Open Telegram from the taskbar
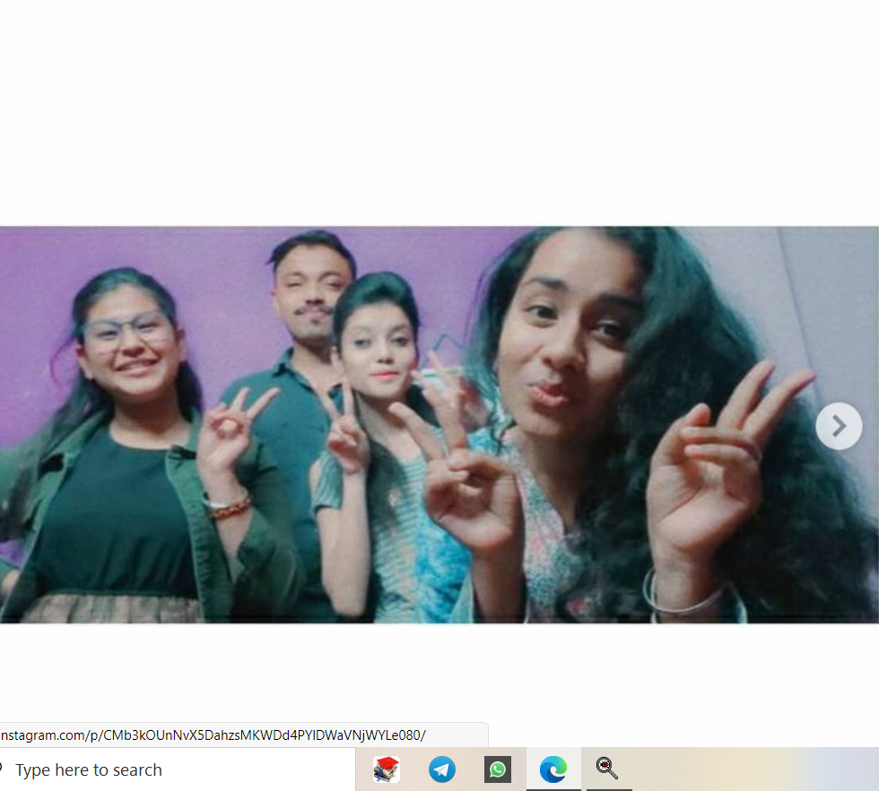 [441, 769]
